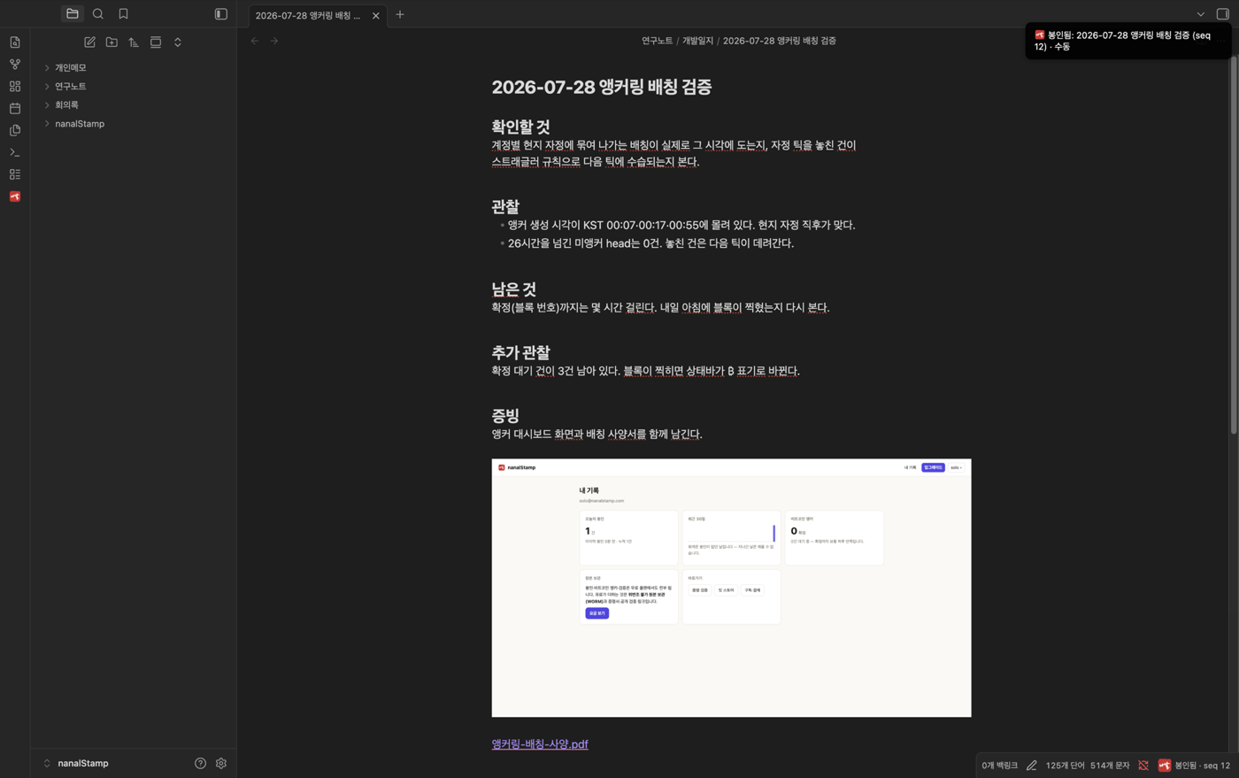Image resolution: width=1239 pixels, height=778 pixels.
Task: Click the 추가 관찰 heading
Action: pos(520,352)
